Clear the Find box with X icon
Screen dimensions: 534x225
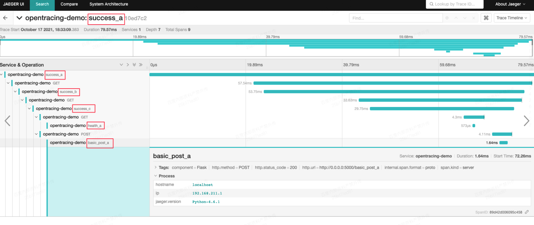point(473,18)
